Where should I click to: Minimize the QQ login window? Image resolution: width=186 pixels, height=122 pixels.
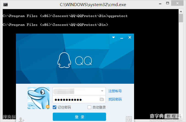(x=122, y=38)
